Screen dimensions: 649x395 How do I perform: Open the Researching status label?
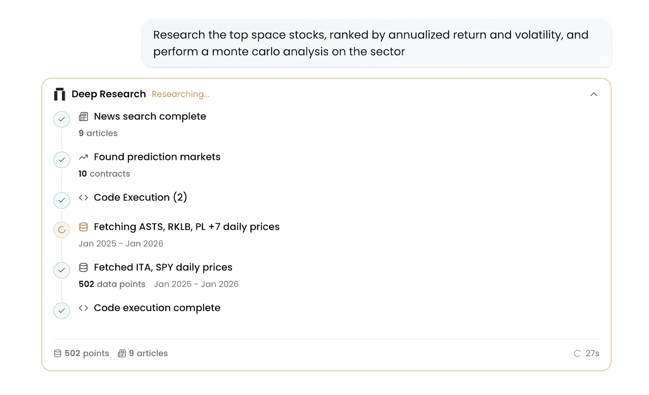[x=180, y=94]
